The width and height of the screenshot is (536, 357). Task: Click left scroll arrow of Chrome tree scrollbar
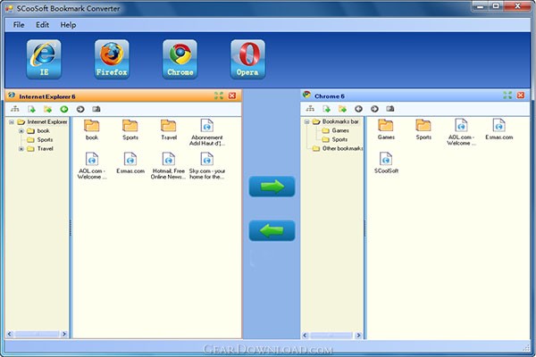point(306,336)
